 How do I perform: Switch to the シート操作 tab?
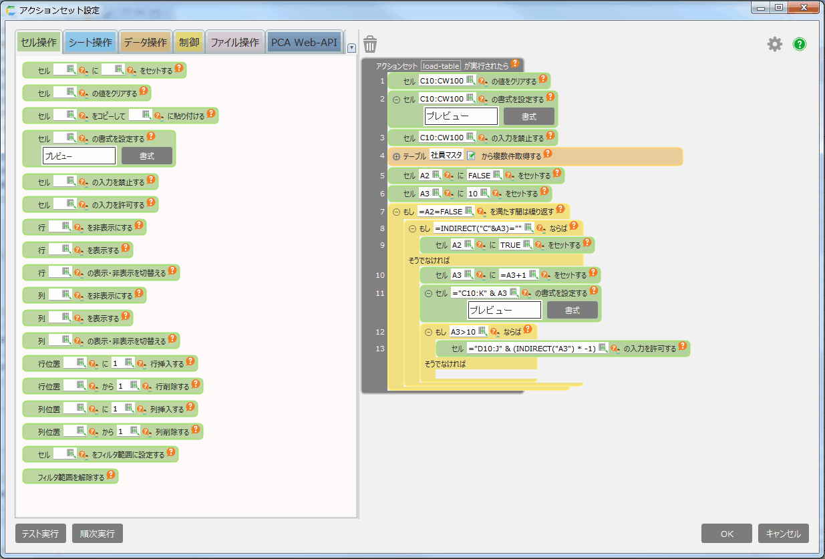click(90, 42)
